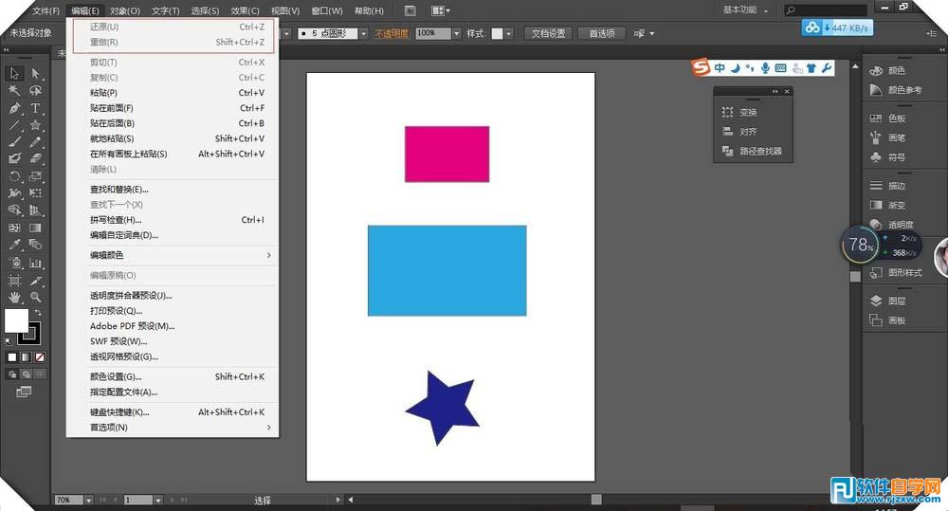Select the Perspective Grid tool
This screenshot has width=948, height=511.
pyautogui.click(x=36, y=210)
